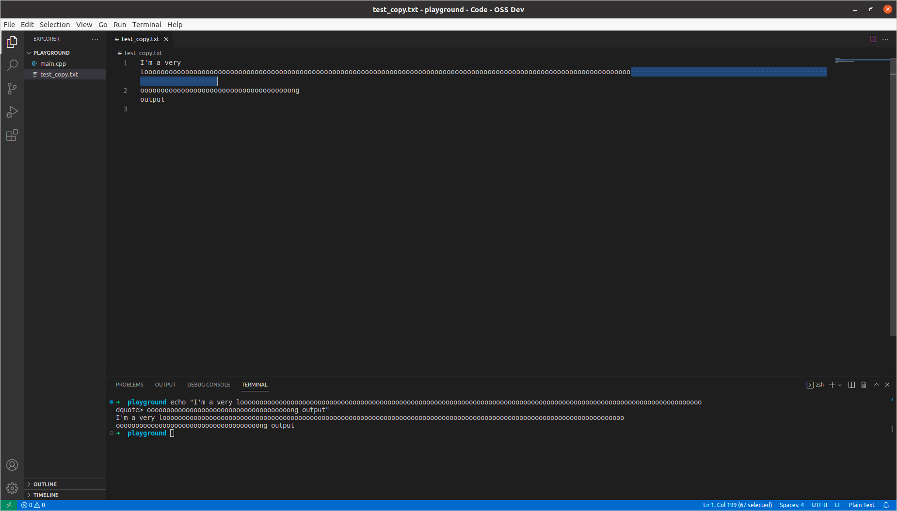Viewport: 897px width, 511px height.
Task: Select main.cpp in the Explorer
Action: (53, 63)
